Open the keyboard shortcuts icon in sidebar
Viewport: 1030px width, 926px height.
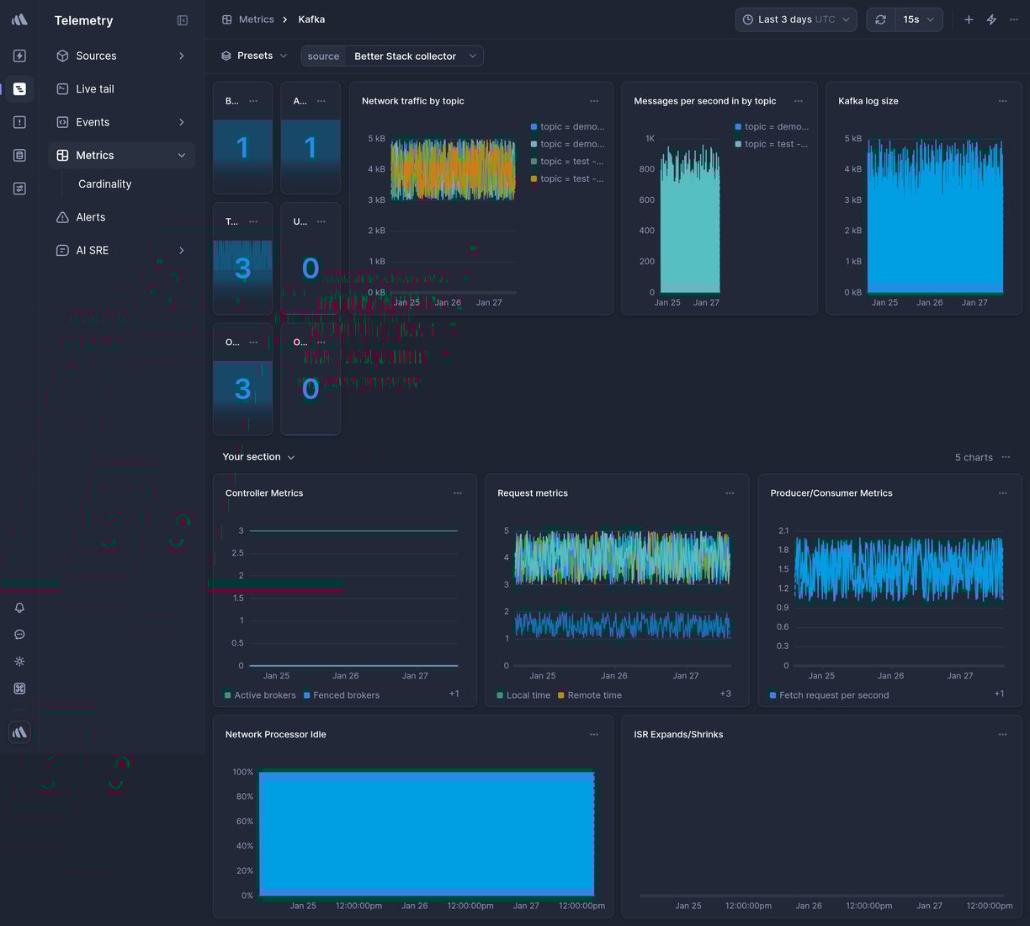coord(19,688)
